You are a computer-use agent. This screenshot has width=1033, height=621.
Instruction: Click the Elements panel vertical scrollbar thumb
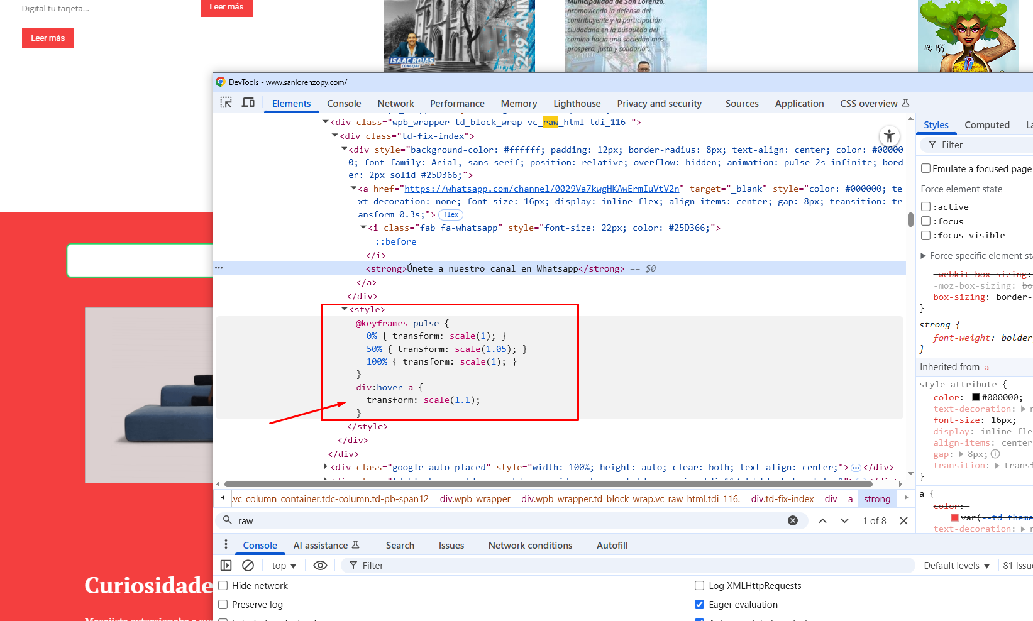click(910, 219)
